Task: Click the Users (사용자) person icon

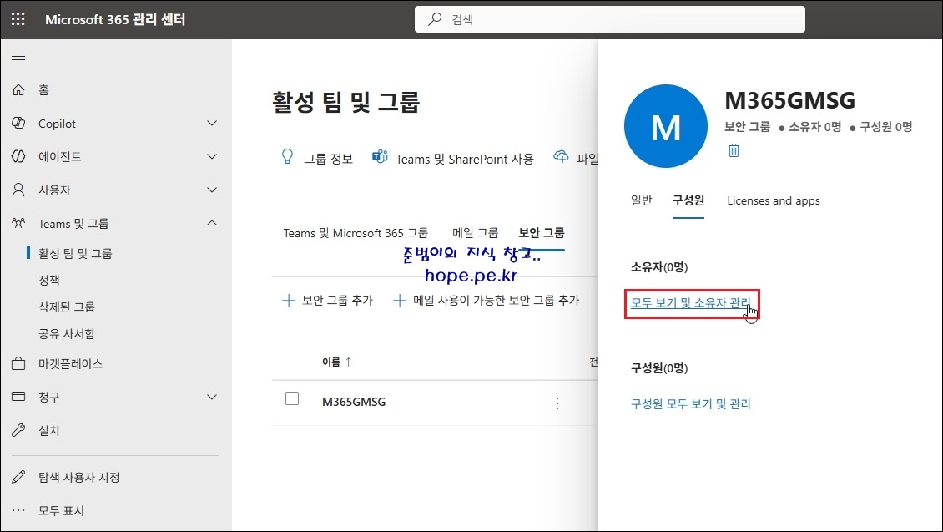Action: [x=18, y=190]
